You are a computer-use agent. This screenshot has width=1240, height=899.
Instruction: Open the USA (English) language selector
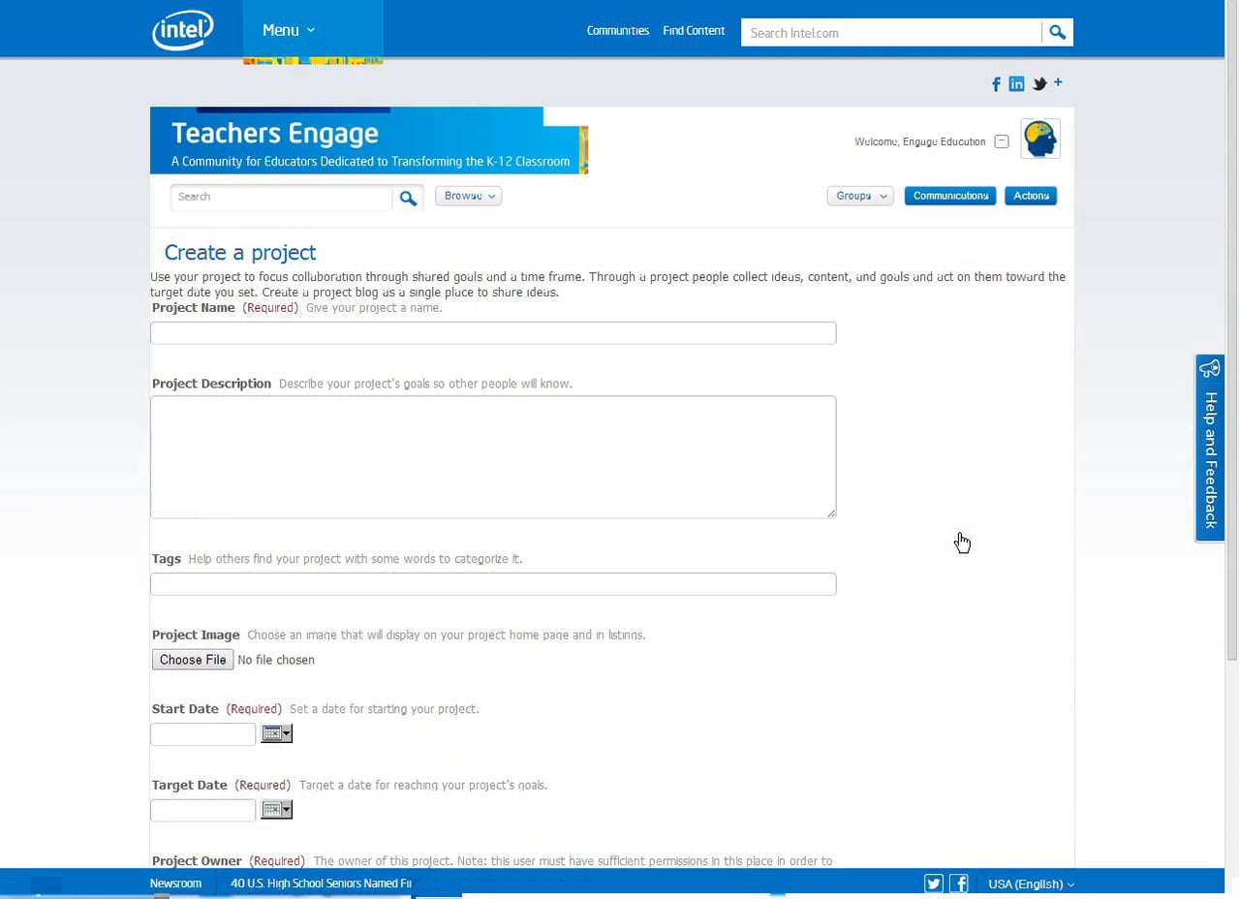point(1031,884)
